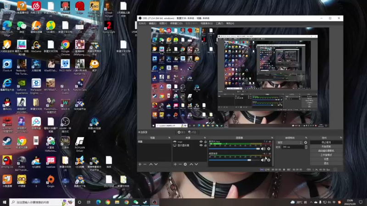
Task: Click the desktop audio volume slider
Action: (x=234, y=160)
